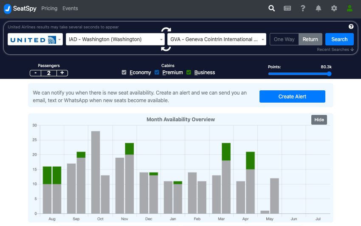Open notifications bell icon
Viewport: 361px width, 226px height.
tap(319, 8)
